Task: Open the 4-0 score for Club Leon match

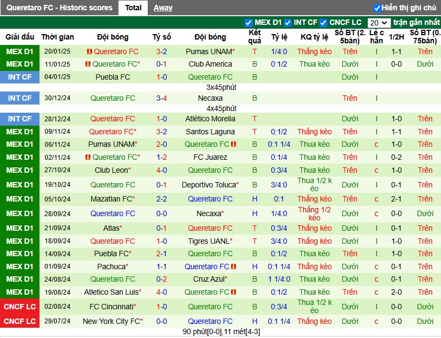Action: click(x=162, y=170)
